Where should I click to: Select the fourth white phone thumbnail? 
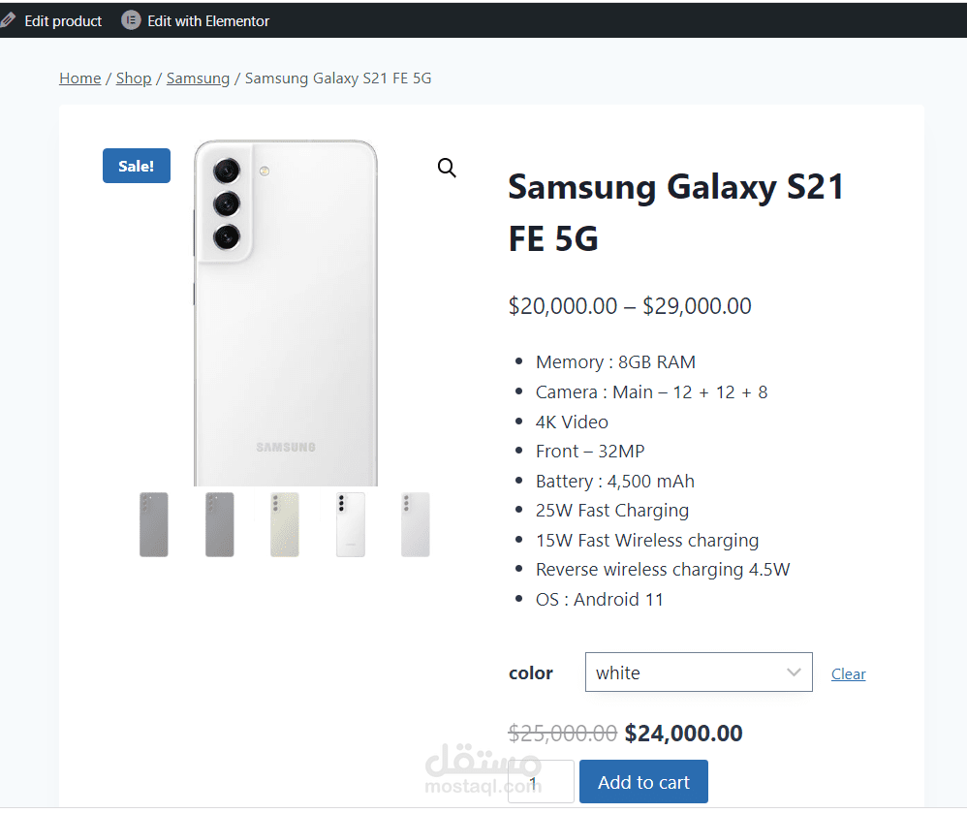click(x=351, y=524)
